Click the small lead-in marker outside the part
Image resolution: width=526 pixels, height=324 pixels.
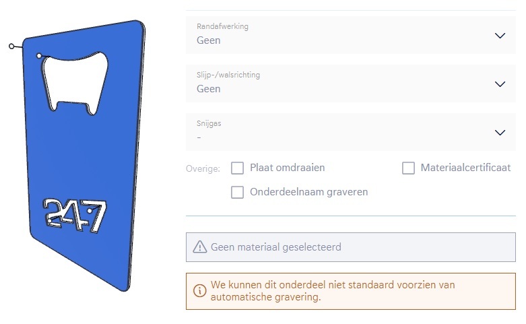tap(12, 46)
